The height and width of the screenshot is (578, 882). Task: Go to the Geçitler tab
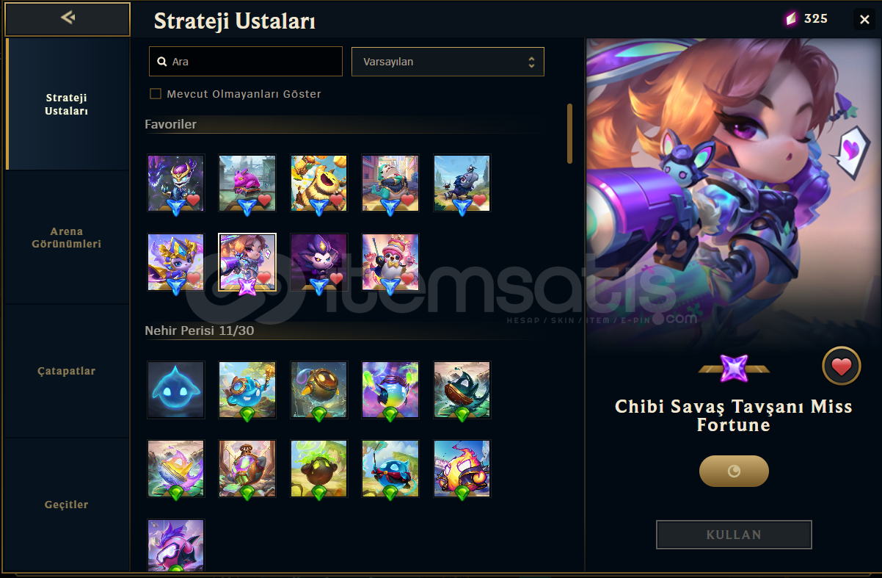point(67,505)
